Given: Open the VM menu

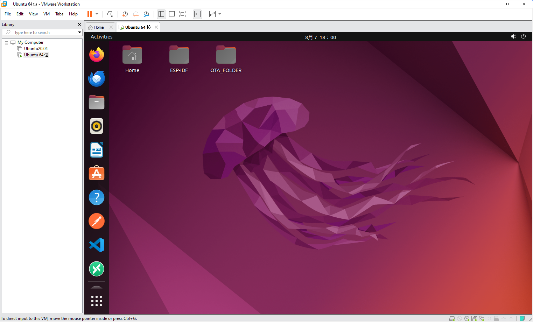Looking at the screenshot, I should [x=47, y=14].
